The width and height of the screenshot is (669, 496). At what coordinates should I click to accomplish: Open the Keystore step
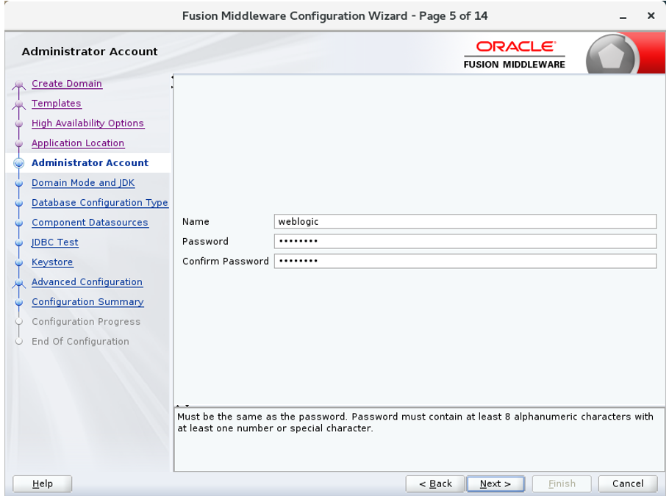pyautogui.click(x=52, y=262)
